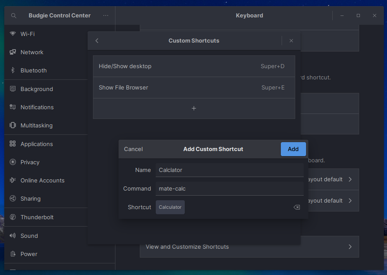Click the search icon in Budgie Control Center
Viewport: 387px width, 275px height.
click(x=14, y=16)
